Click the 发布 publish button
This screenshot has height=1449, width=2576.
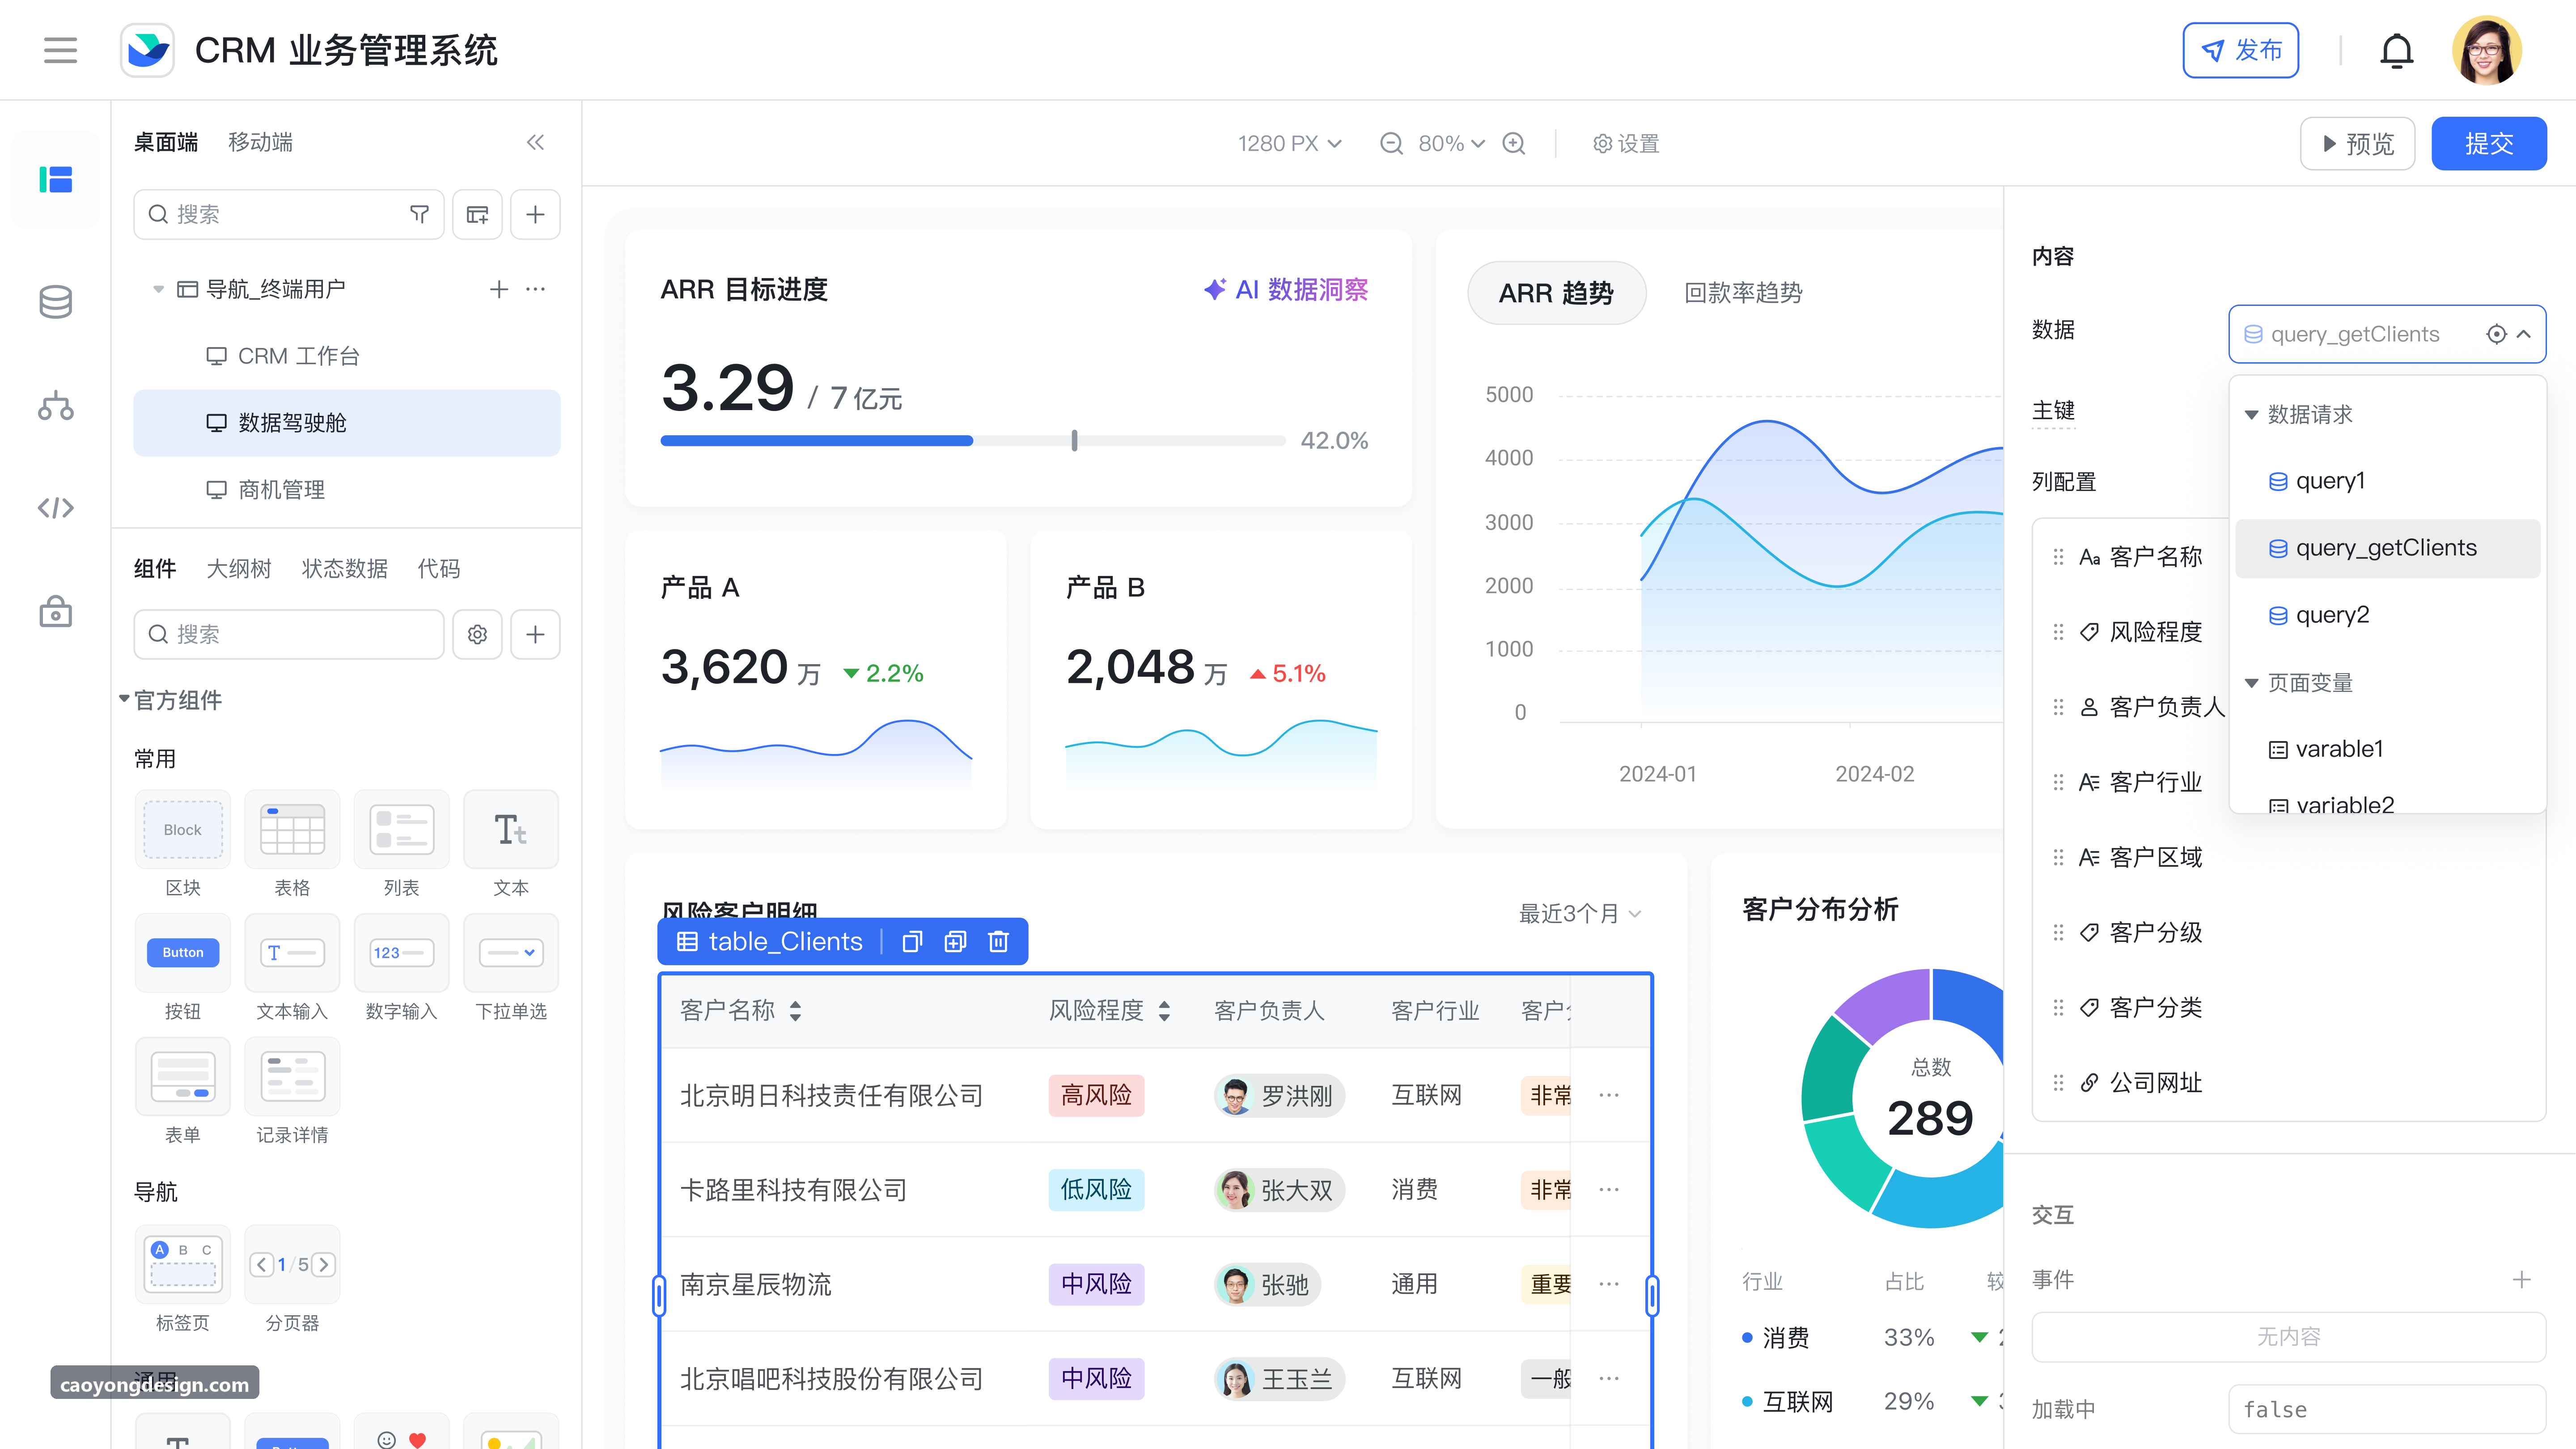[x=2240, y=50]
